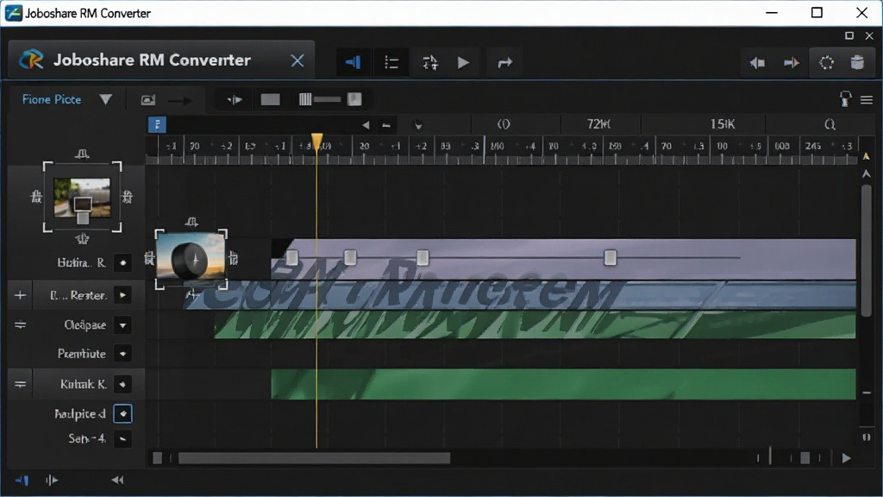Click the first keyframe on purple clip
883x497 pixels.
pyautogui.click(x=292, y=258)
